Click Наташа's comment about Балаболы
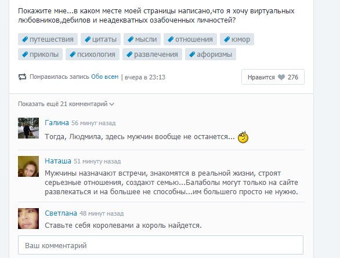This screenshot has height=258, width=340. (171, 183)
